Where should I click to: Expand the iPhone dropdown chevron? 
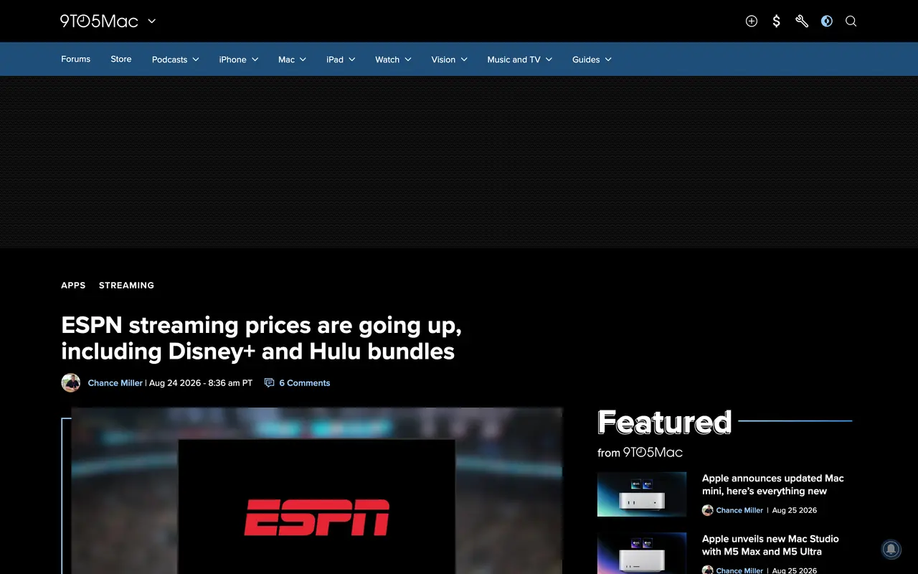pyautogui.click(x=255, y=60)
